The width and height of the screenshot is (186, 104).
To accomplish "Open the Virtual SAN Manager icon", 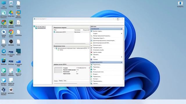I will point(92,43).
